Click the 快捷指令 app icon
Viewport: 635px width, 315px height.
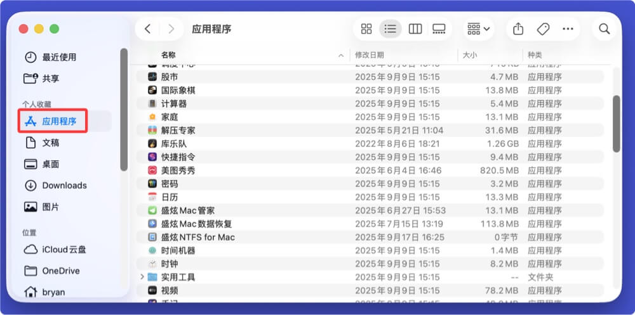click(x=152, y=157)
